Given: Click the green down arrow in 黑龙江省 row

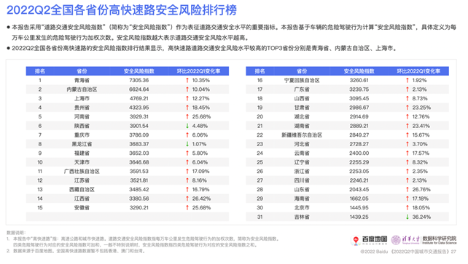Looking at the screenshot, I should click(x=187, y=144).
